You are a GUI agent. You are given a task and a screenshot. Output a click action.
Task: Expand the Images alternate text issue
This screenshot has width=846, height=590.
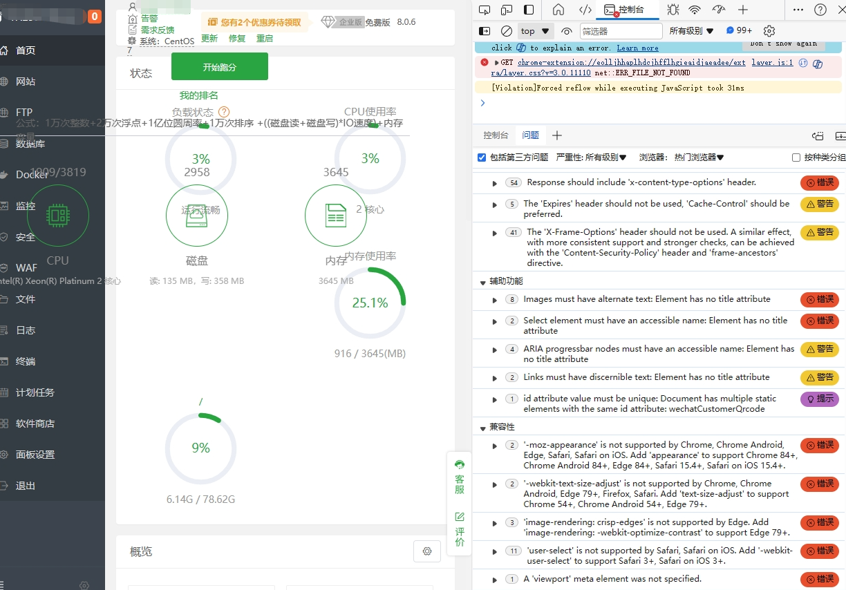pos(495,300)
